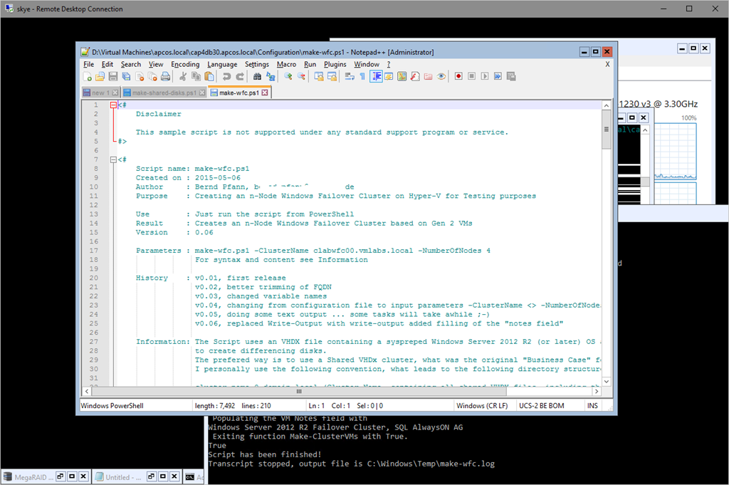Click the Print toolbar icon
The width and height of the screenshot is (729, 485).
click(165, 77)
